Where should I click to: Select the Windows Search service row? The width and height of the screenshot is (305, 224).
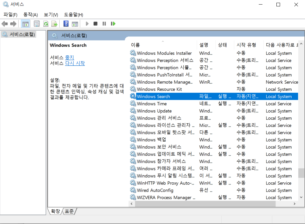coord(214,96)
